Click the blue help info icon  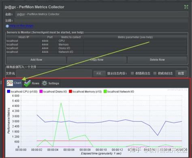pos(7,26)
